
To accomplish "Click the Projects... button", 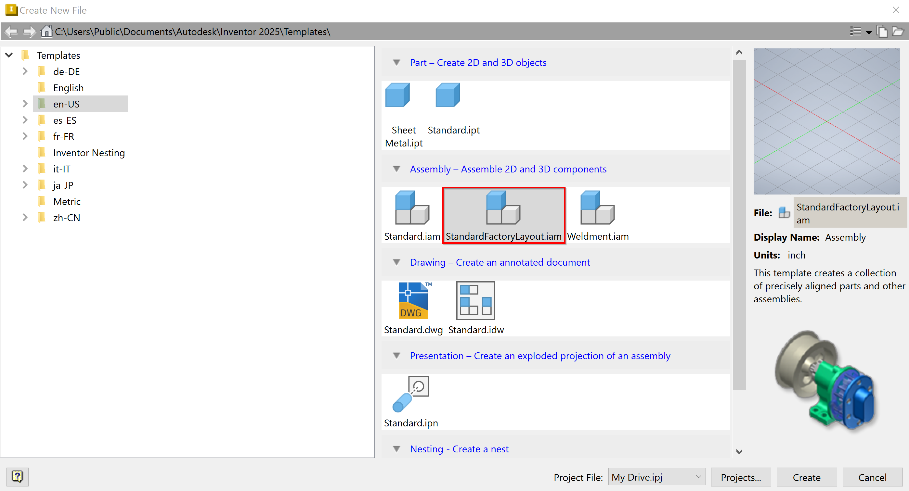I will [x=741, y=477].
